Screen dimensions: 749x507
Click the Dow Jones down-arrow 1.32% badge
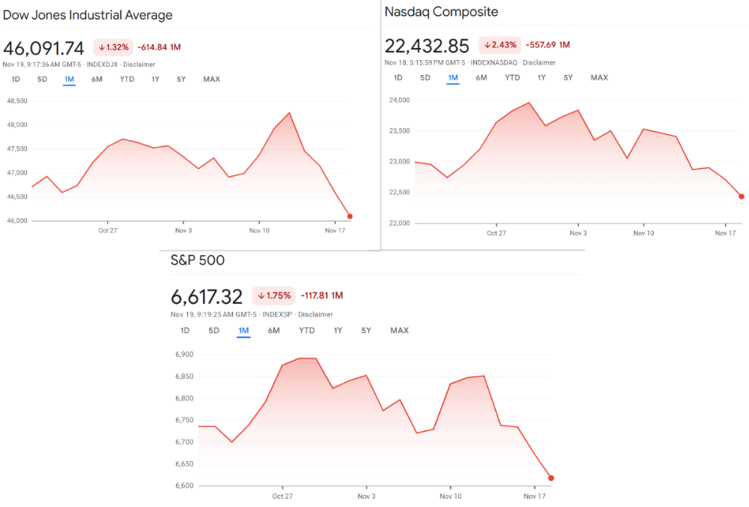pos(113,47)
